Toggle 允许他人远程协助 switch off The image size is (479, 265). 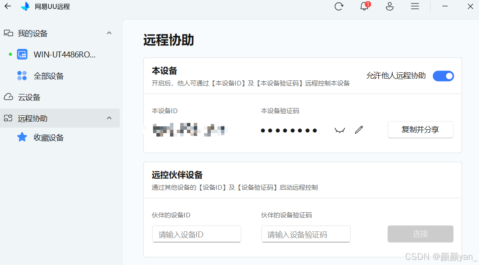tap(443, 76)
